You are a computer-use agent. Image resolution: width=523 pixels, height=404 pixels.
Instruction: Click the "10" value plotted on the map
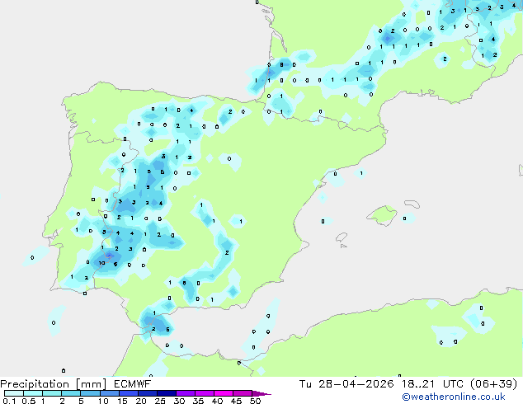coord(101,263)
